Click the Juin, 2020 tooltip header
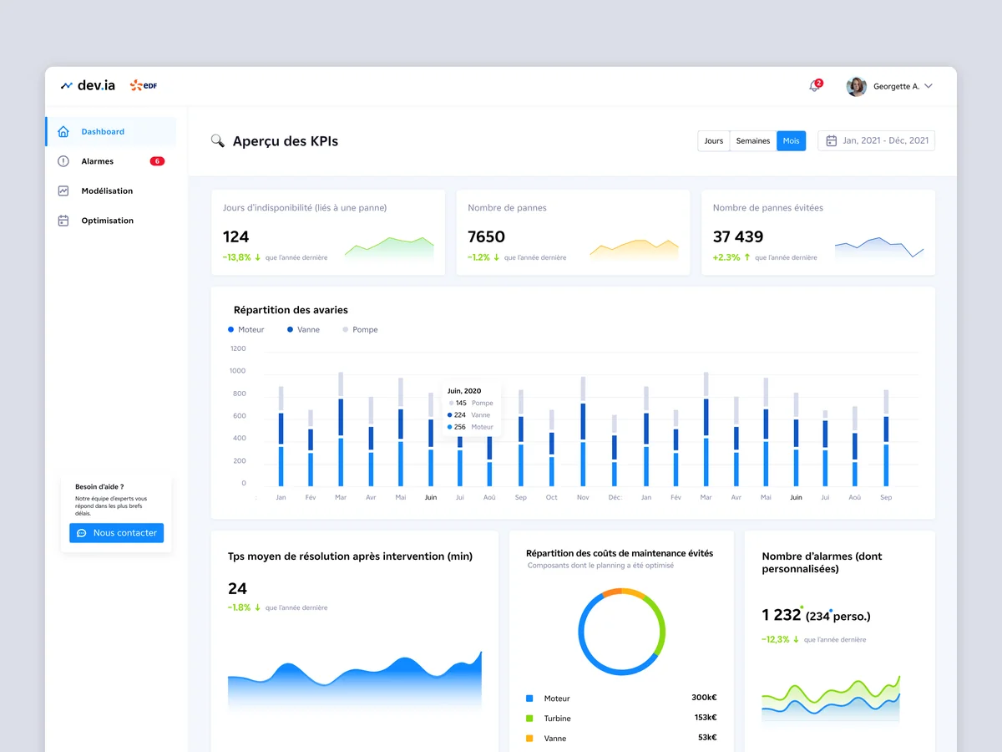This screenshot has height=752, width=1002. (x=464, y=391)
